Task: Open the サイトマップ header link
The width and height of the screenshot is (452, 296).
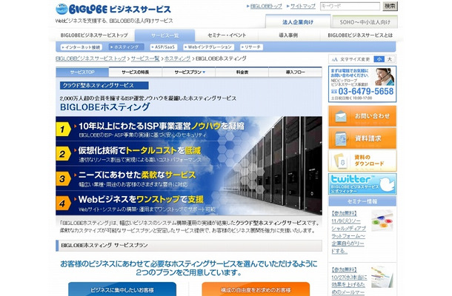Action: click(303, 6)
